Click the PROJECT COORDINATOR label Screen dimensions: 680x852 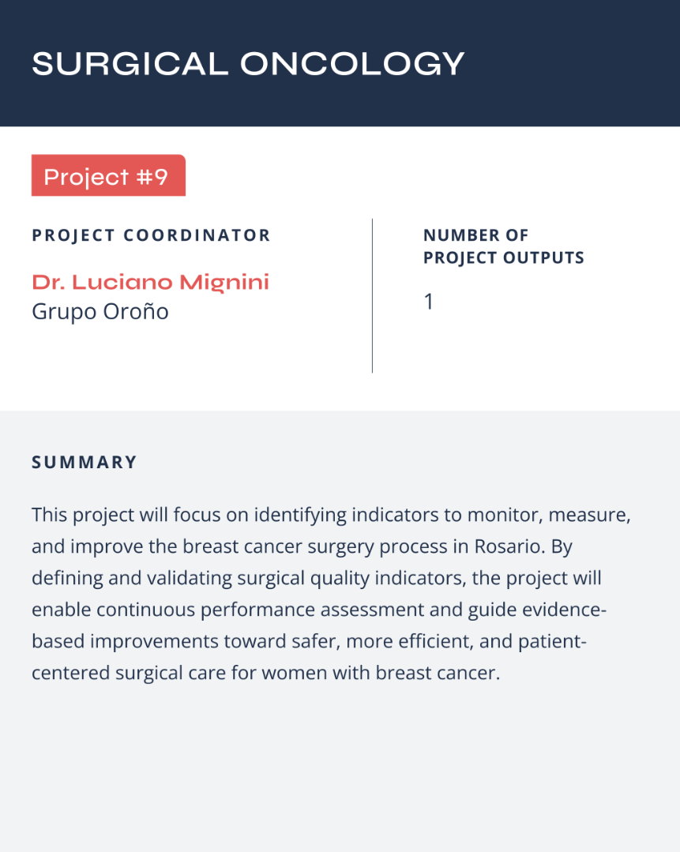pos(151,235)
